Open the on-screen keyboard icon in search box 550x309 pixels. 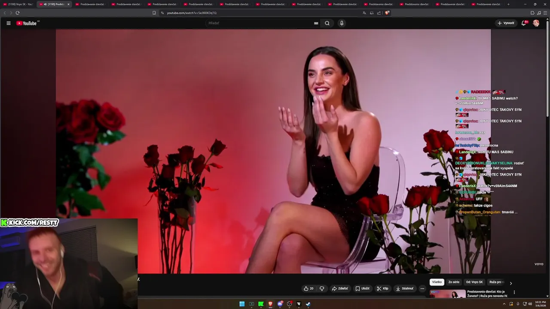coord(316,23)
